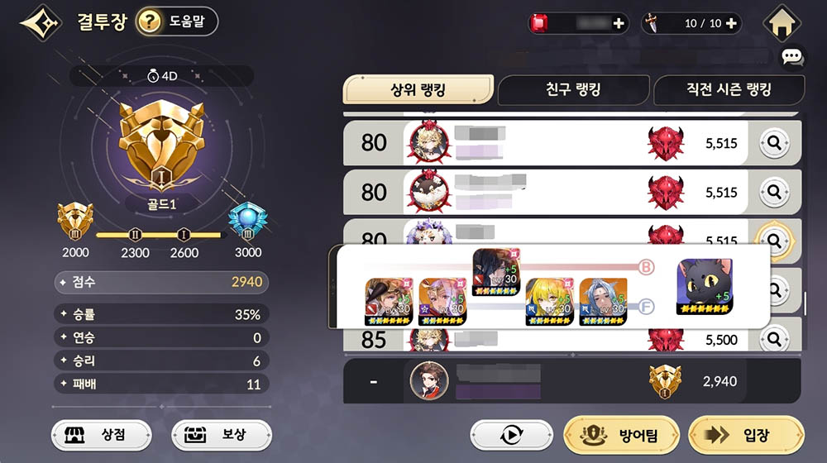The width and height of the screenshot is (827, 463).
Task: Click the highlighted magnifier on third rank 80 row
Action: 774,240
